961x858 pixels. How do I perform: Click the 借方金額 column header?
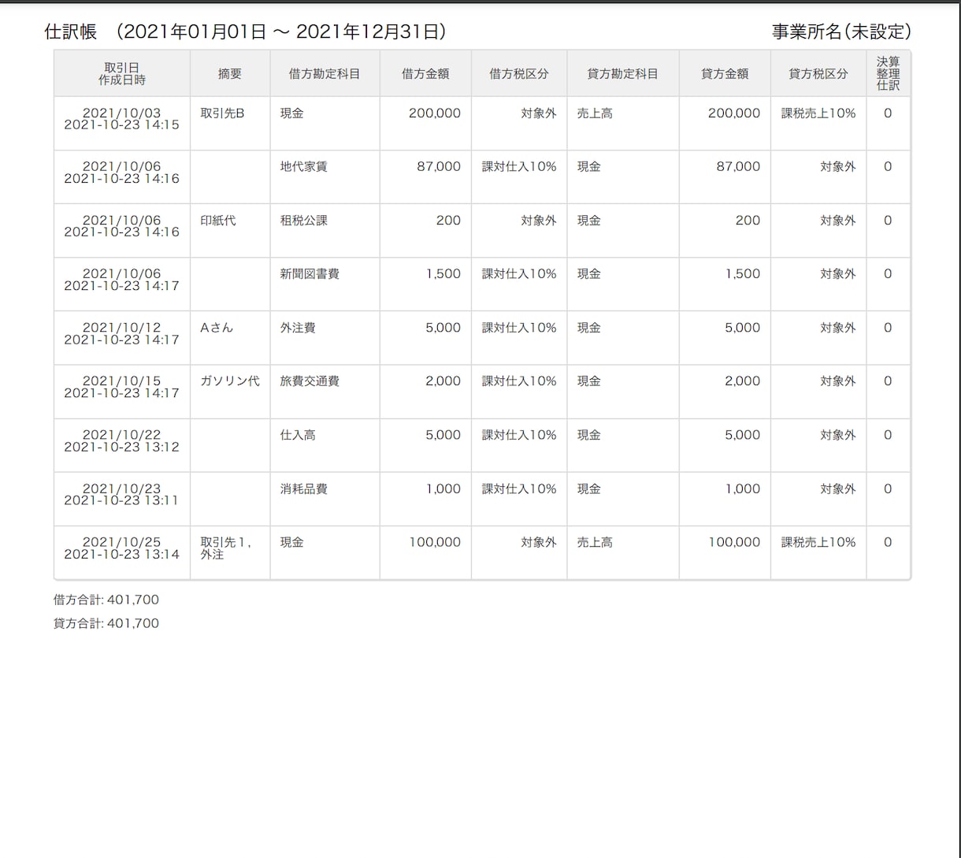pyautogui.click(x=425, y=73)
